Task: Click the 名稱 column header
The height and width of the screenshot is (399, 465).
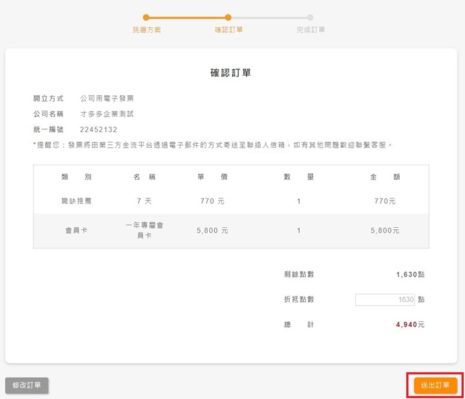Action: (145, 177)
